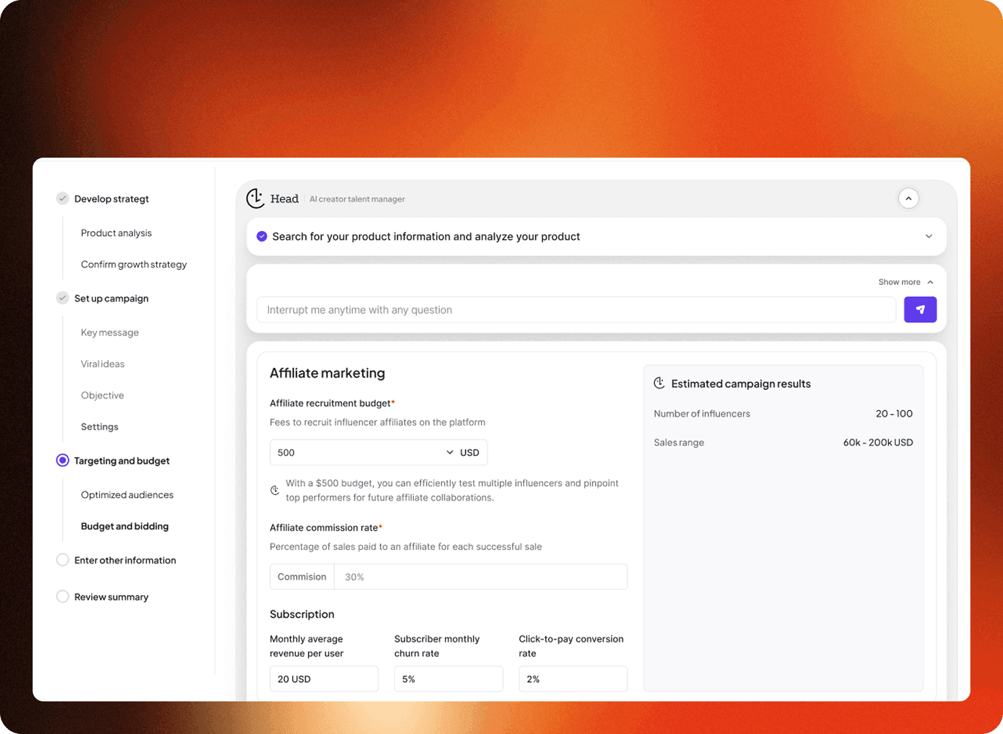
Task: Click Number of influencers label
Action: (x=702, y=414)
